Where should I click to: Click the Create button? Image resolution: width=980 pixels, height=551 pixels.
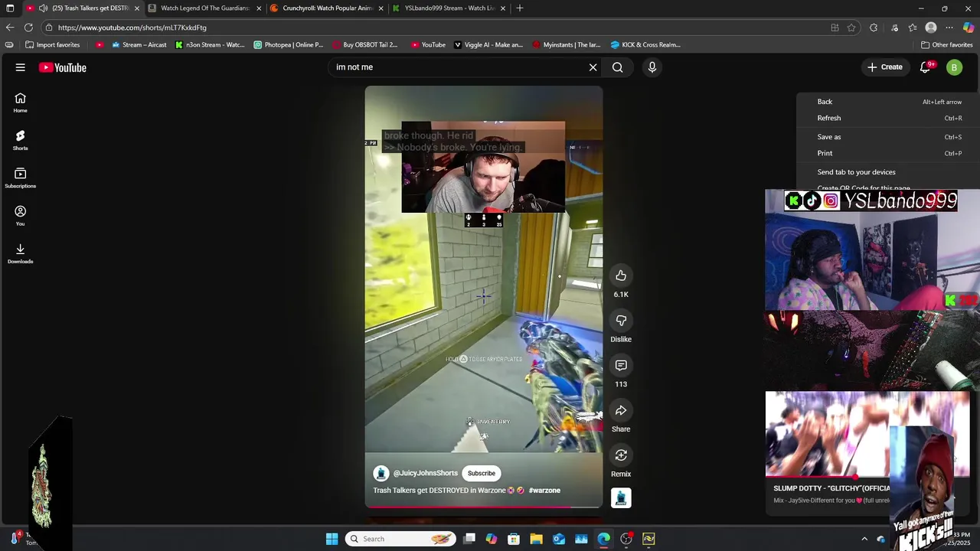pyautogui.click(x=884, y=67)
